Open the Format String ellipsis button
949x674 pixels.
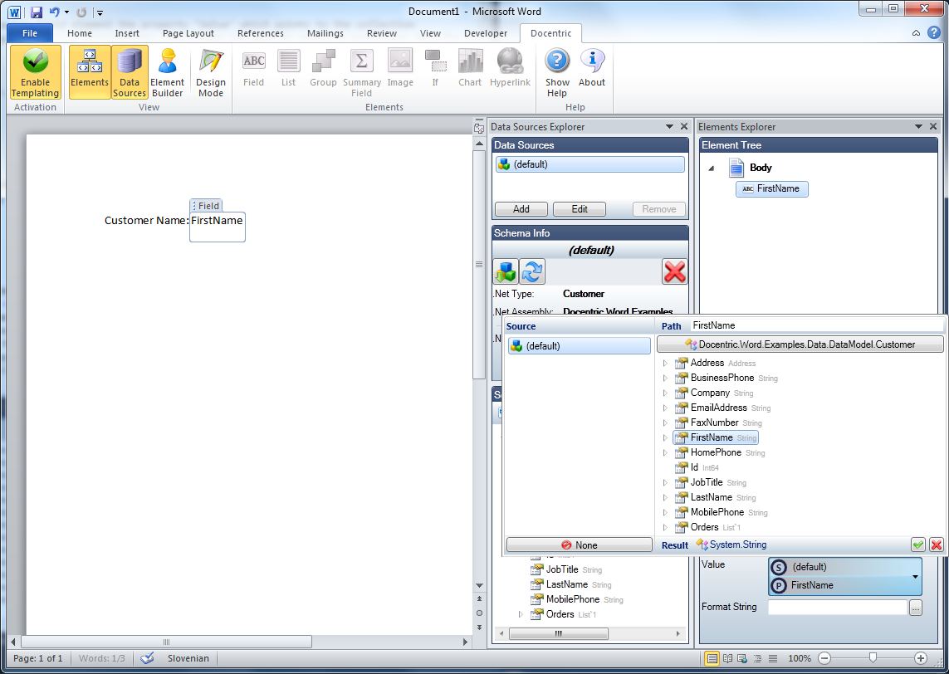915,608
